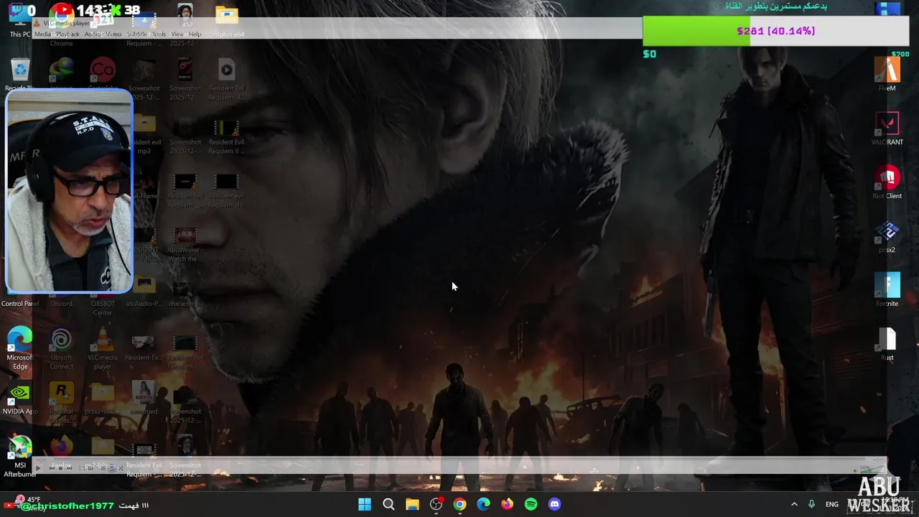Select the Rust desktop icon
Image resolution: width=919 pixels, height=517 pixels.
tap(887, 344)
